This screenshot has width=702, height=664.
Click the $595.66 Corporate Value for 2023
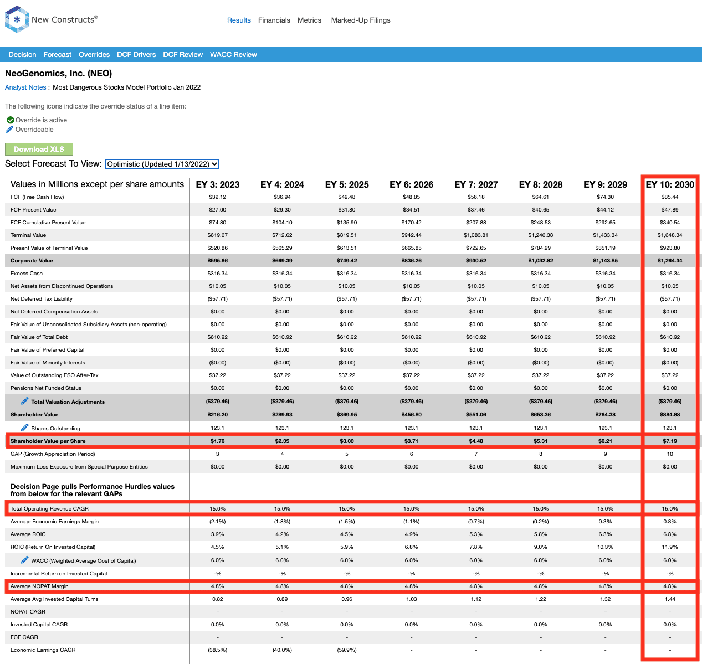[x=218, y=261]
